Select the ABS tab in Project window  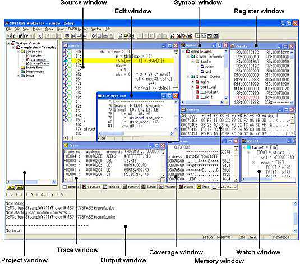[x=20, y=187]
